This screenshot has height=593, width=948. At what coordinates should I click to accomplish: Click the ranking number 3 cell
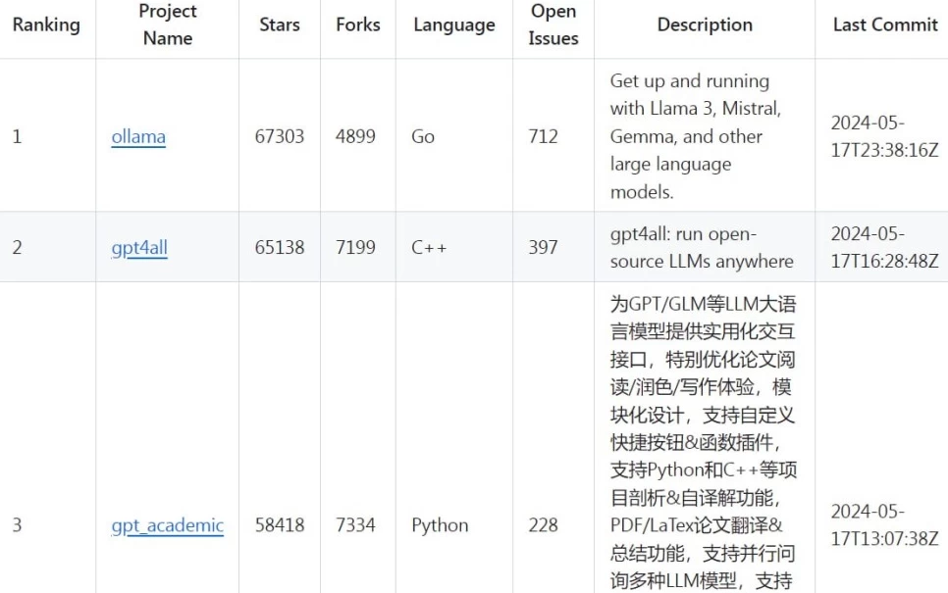17,525
